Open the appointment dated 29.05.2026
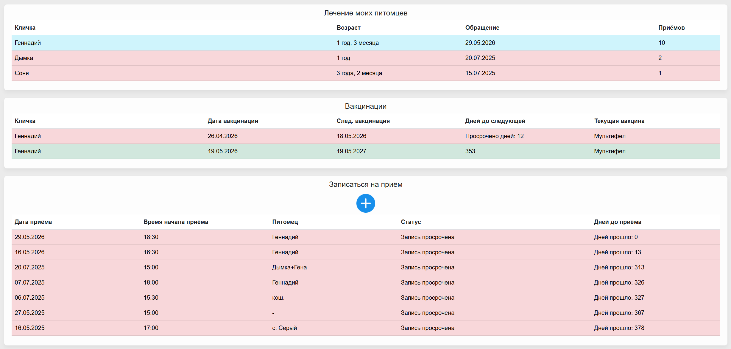 coord(366,237)
